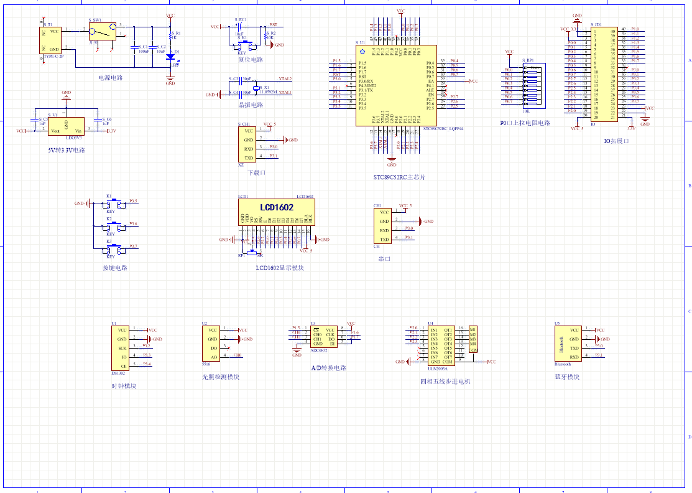
Task: Click the A/D转换电路 label
Action: tap(329, 368)
